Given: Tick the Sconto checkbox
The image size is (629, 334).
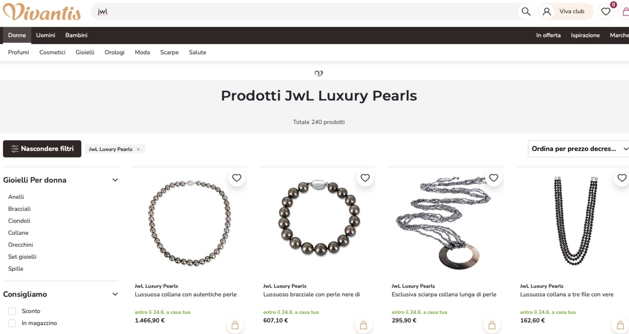Looking at the screenshot, I should [12, 311].
